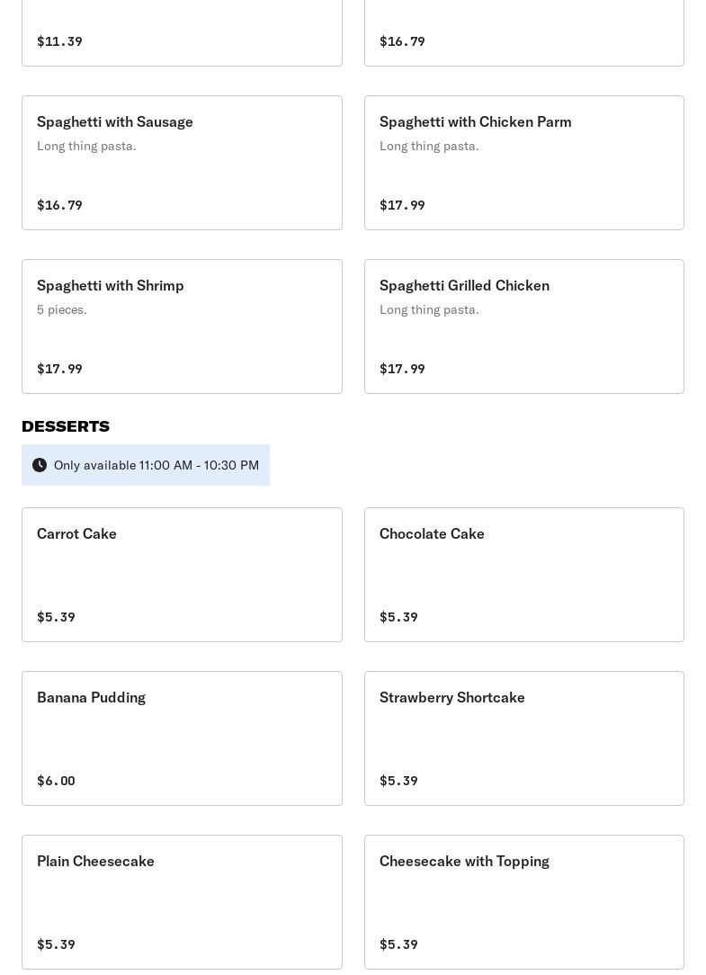The width and height of the screenshot is (706, 975).
Task: Click the Carrot Cake dessert card
Action: (x=182, y=575)
